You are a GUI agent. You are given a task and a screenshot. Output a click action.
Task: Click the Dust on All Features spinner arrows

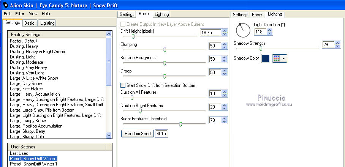[225, 94]
